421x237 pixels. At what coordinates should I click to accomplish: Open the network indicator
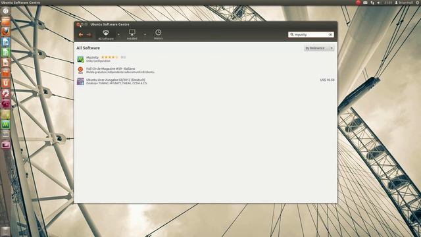372,3
